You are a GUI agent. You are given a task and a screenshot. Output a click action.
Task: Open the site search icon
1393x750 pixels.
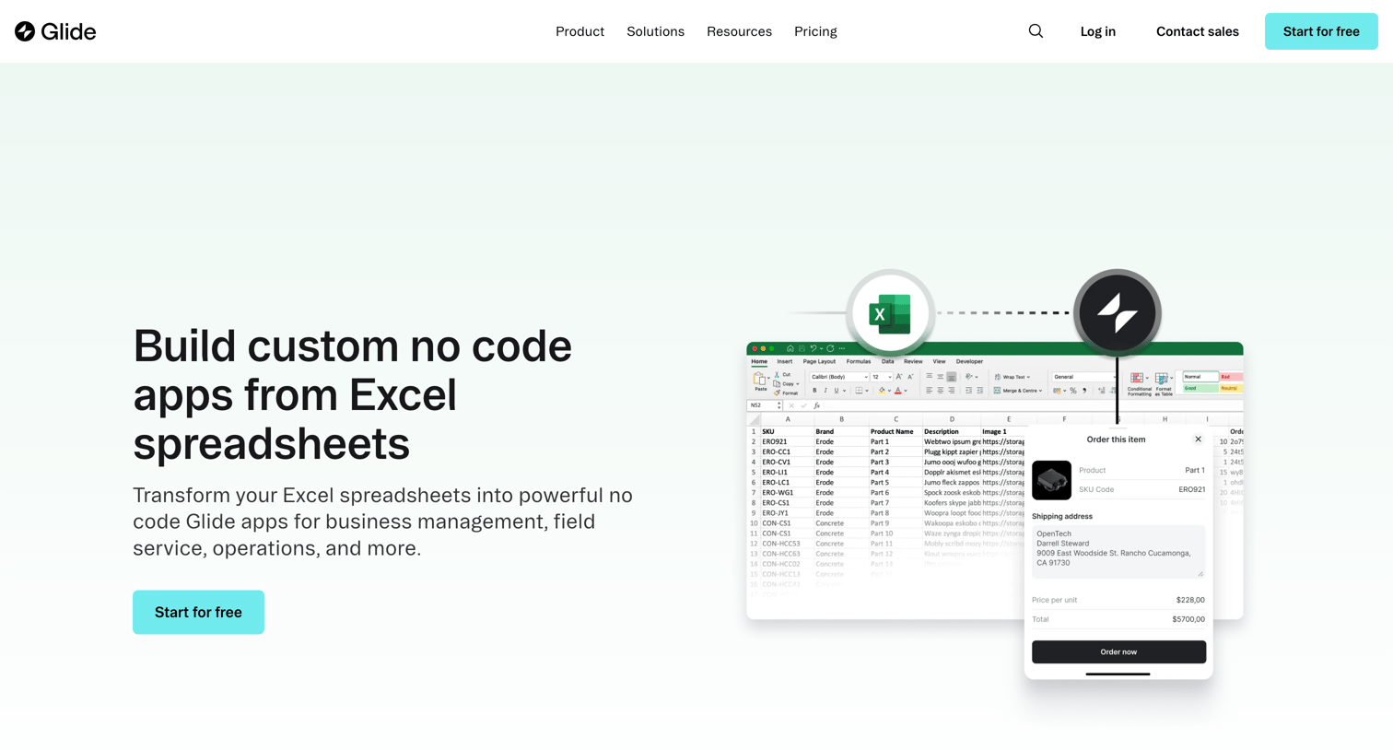[x=1036, y=31]
